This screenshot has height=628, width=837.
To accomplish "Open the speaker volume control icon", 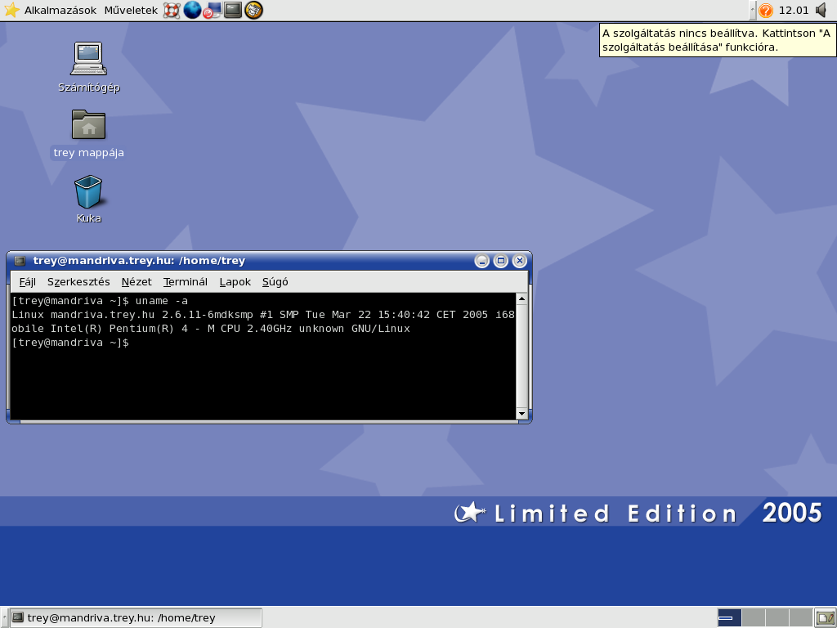I will tap(822, 10).
